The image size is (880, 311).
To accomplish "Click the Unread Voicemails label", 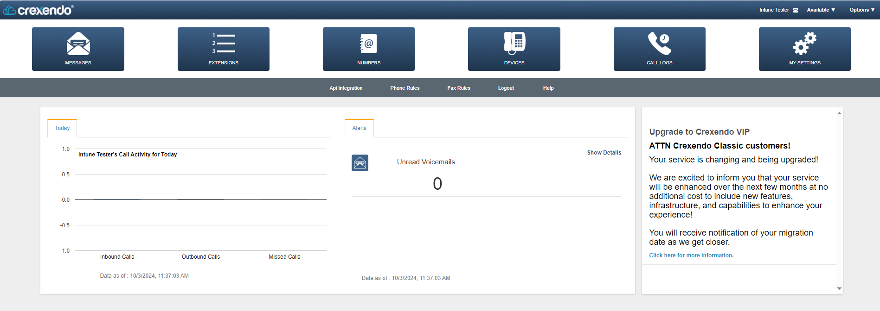I will pyautogui.click(x=426, y=162).
